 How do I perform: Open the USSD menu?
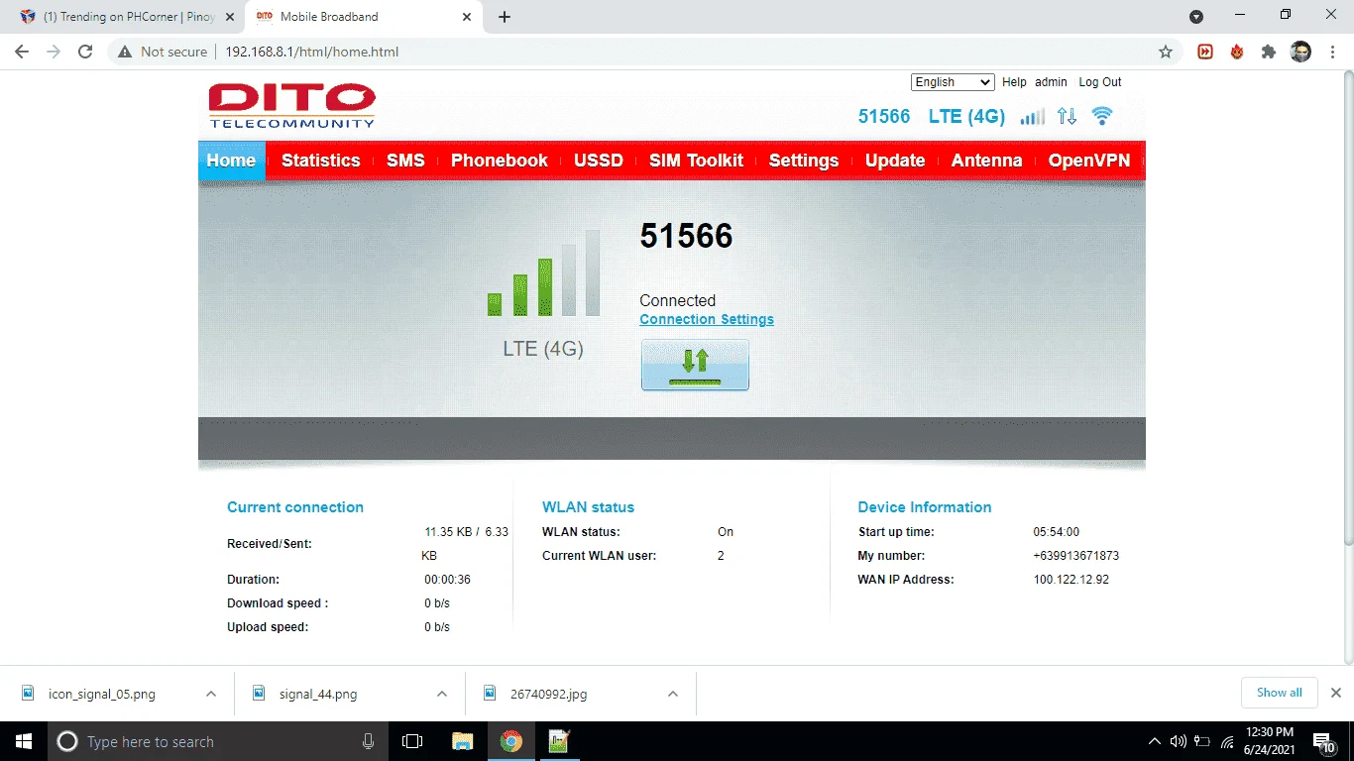(599, 161)
